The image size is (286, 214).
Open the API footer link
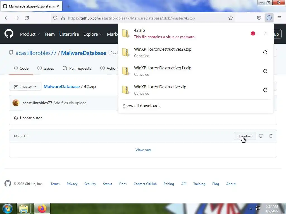(x=184, y=184)
